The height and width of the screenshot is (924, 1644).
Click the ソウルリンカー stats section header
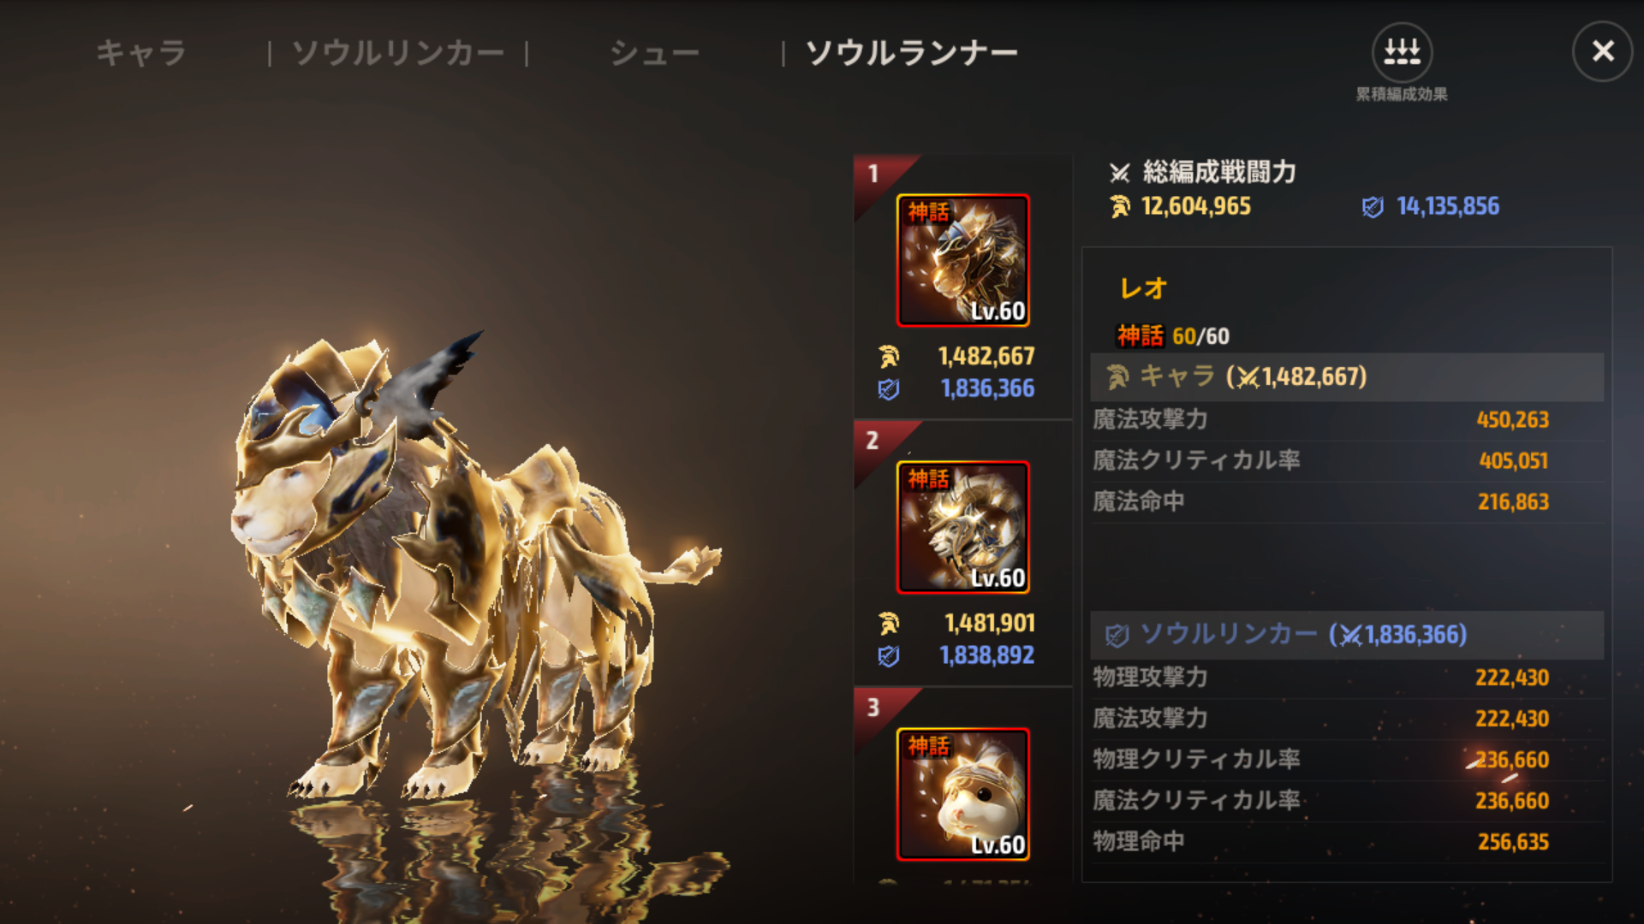pyautogui.click(x=1347, y=635)
